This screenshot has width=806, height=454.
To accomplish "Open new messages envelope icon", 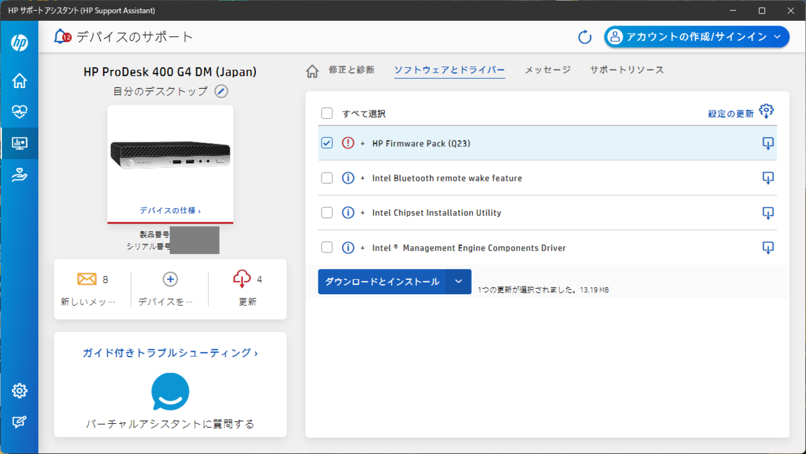I will click(x=87, y=279).
